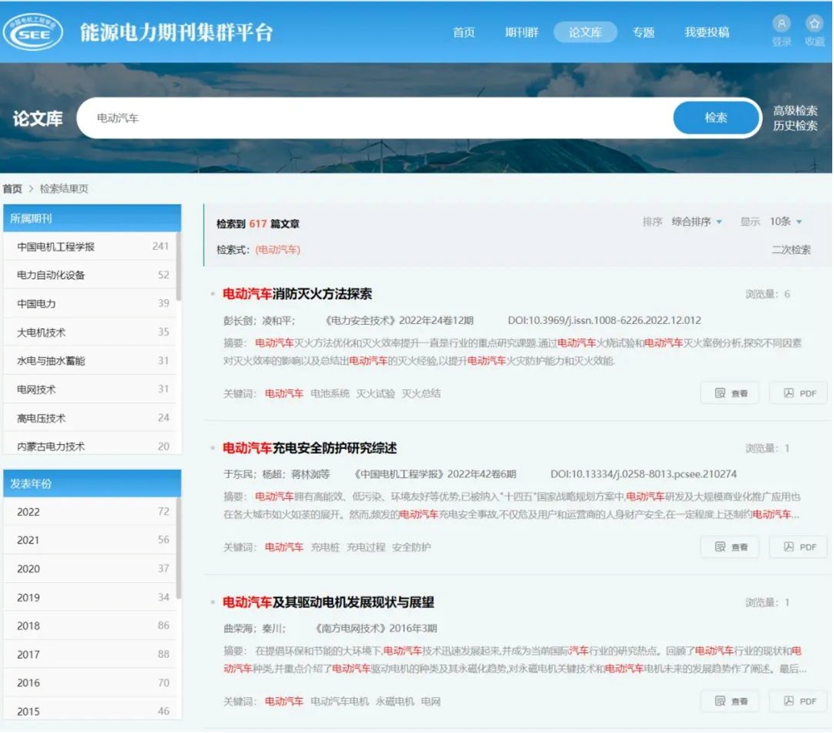The height and width of the screenshot is (733, 834).
Task: Click the login user icon
Action: point(782,24)
